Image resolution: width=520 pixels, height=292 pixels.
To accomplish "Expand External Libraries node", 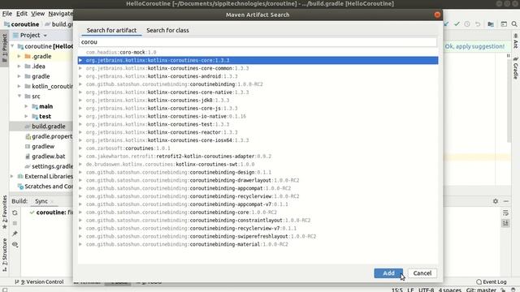I will [x=12, y=176].
